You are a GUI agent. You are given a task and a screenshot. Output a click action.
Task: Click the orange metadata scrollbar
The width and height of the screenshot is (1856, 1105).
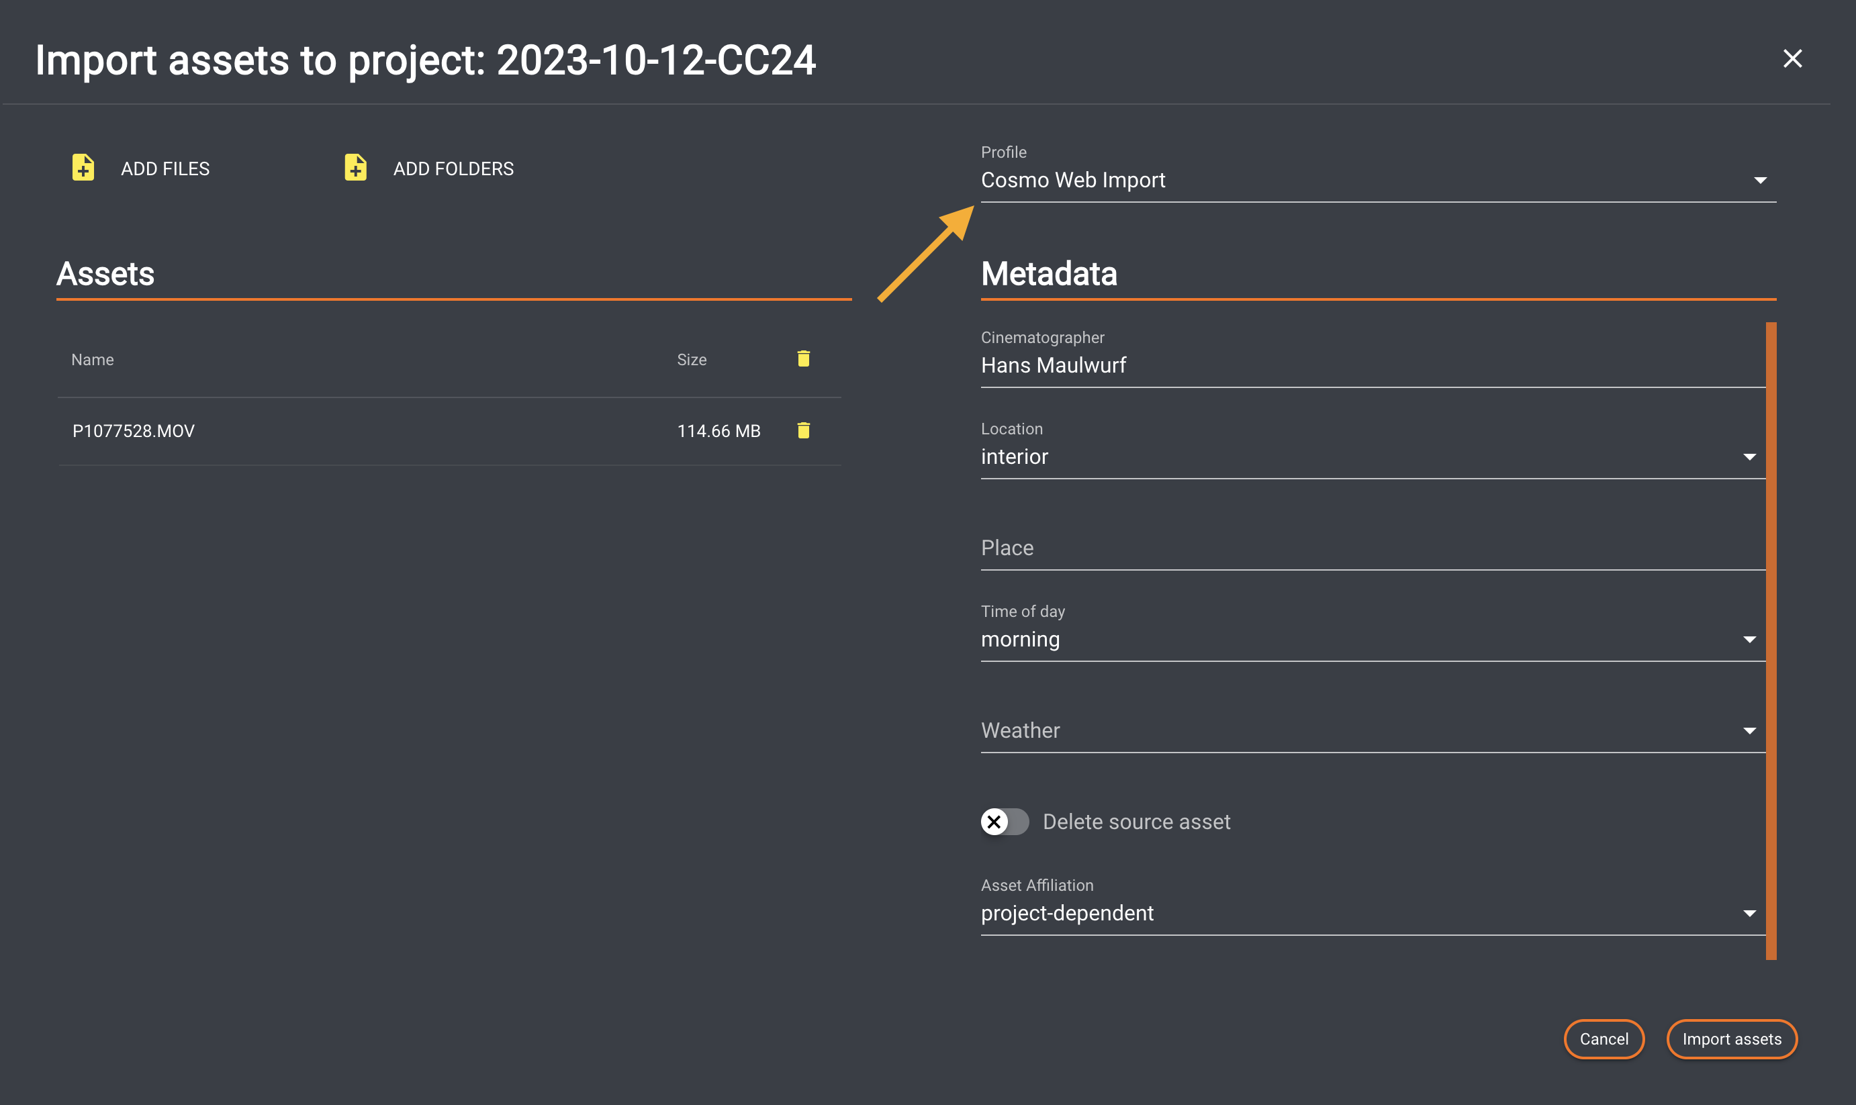1770,640
